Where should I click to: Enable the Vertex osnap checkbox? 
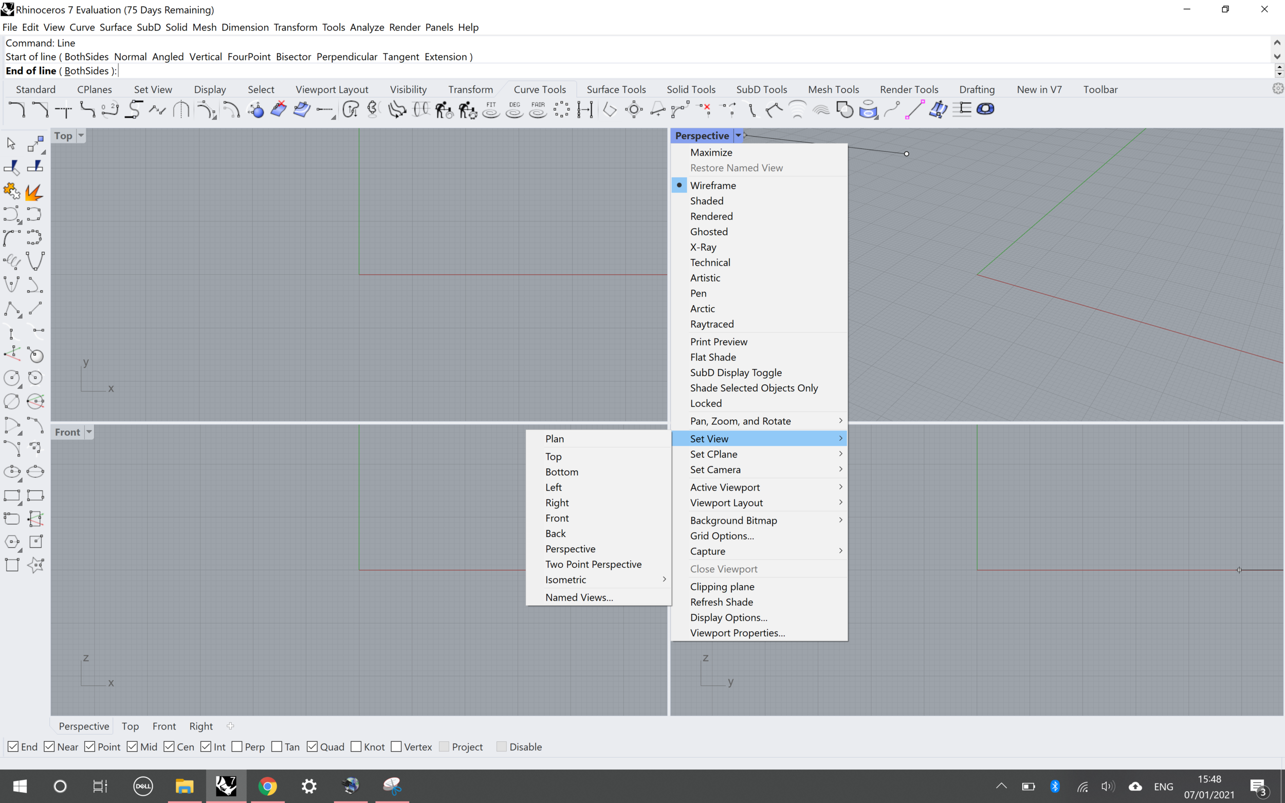tap(396, 746)
